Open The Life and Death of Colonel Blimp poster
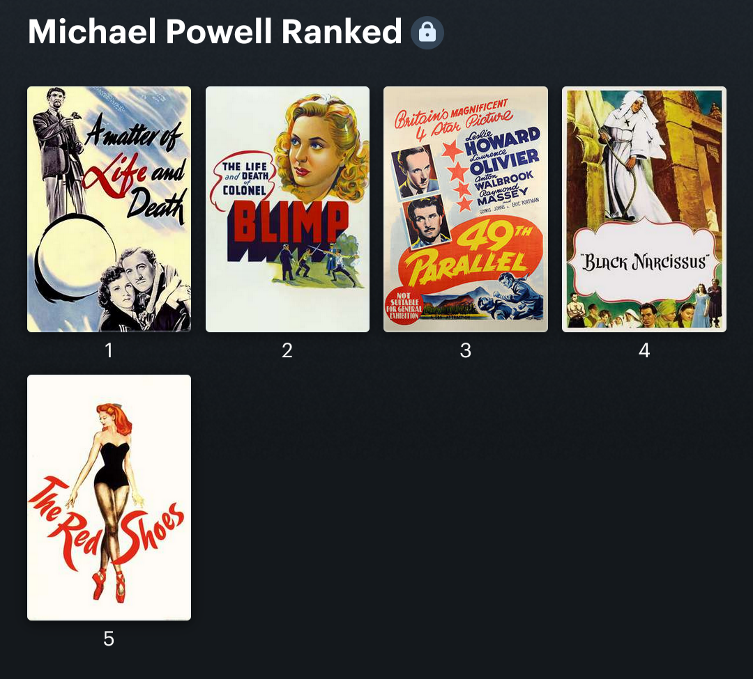 click(x=288, y=209)
